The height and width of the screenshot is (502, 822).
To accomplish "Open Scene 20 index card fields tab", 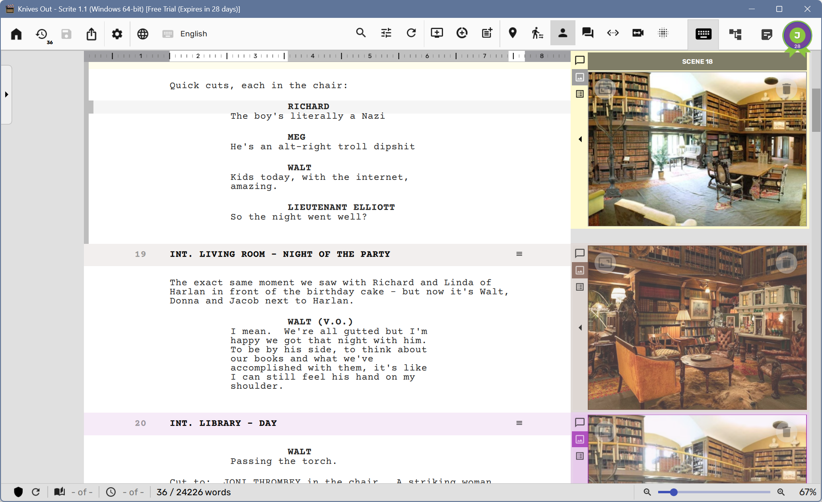I will (580, 456).
